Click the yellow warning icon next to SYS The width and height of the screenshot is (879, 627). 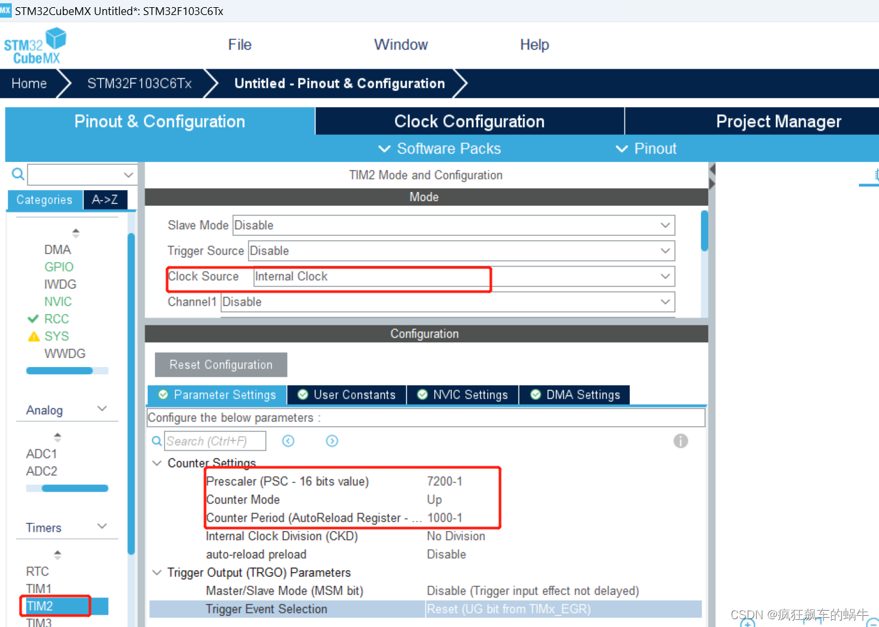(34, 336)
